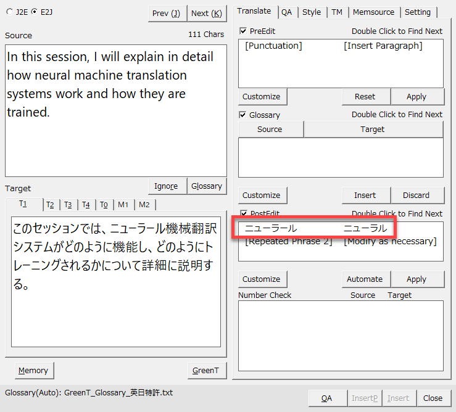Click in the Source text box
This screenshot has width=456, height=412.
(x=115, y=111)
